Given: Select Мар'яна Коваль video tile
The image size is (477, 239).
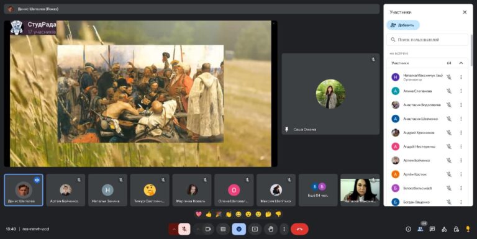Looking at the screenshot, I should (192, 190).
